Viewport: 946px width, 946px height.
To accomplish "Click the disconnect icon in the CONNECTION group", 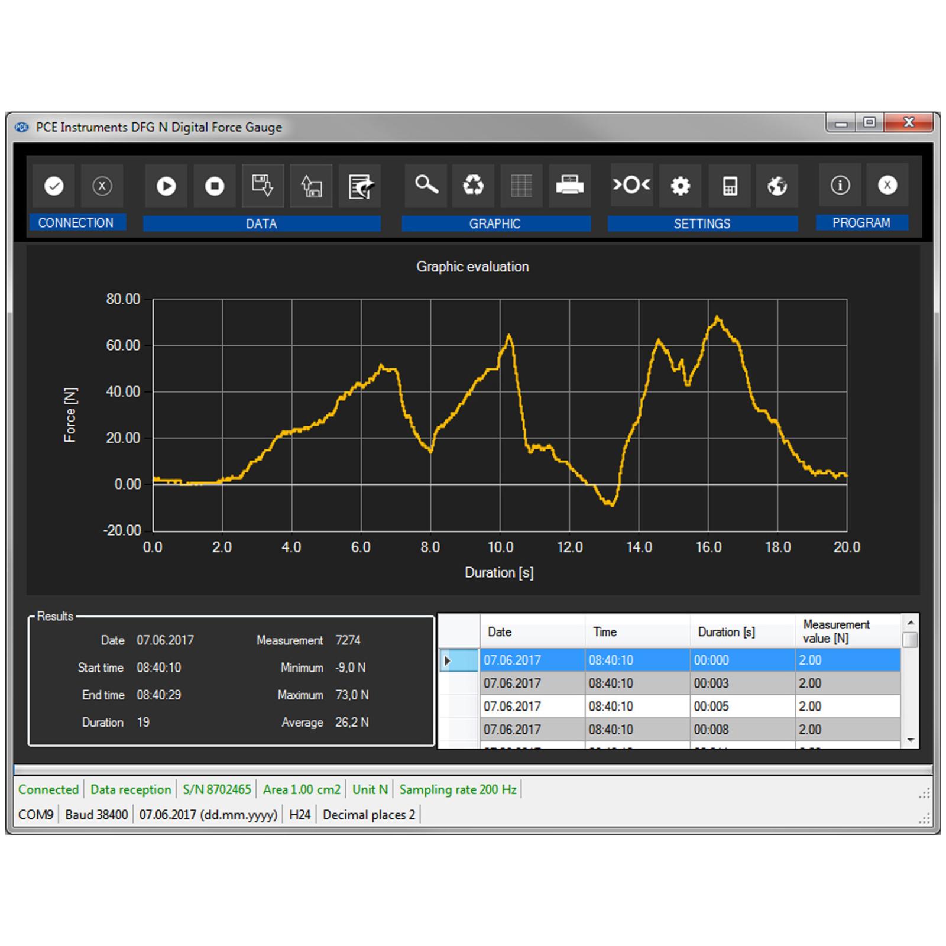I will [102, 186].
